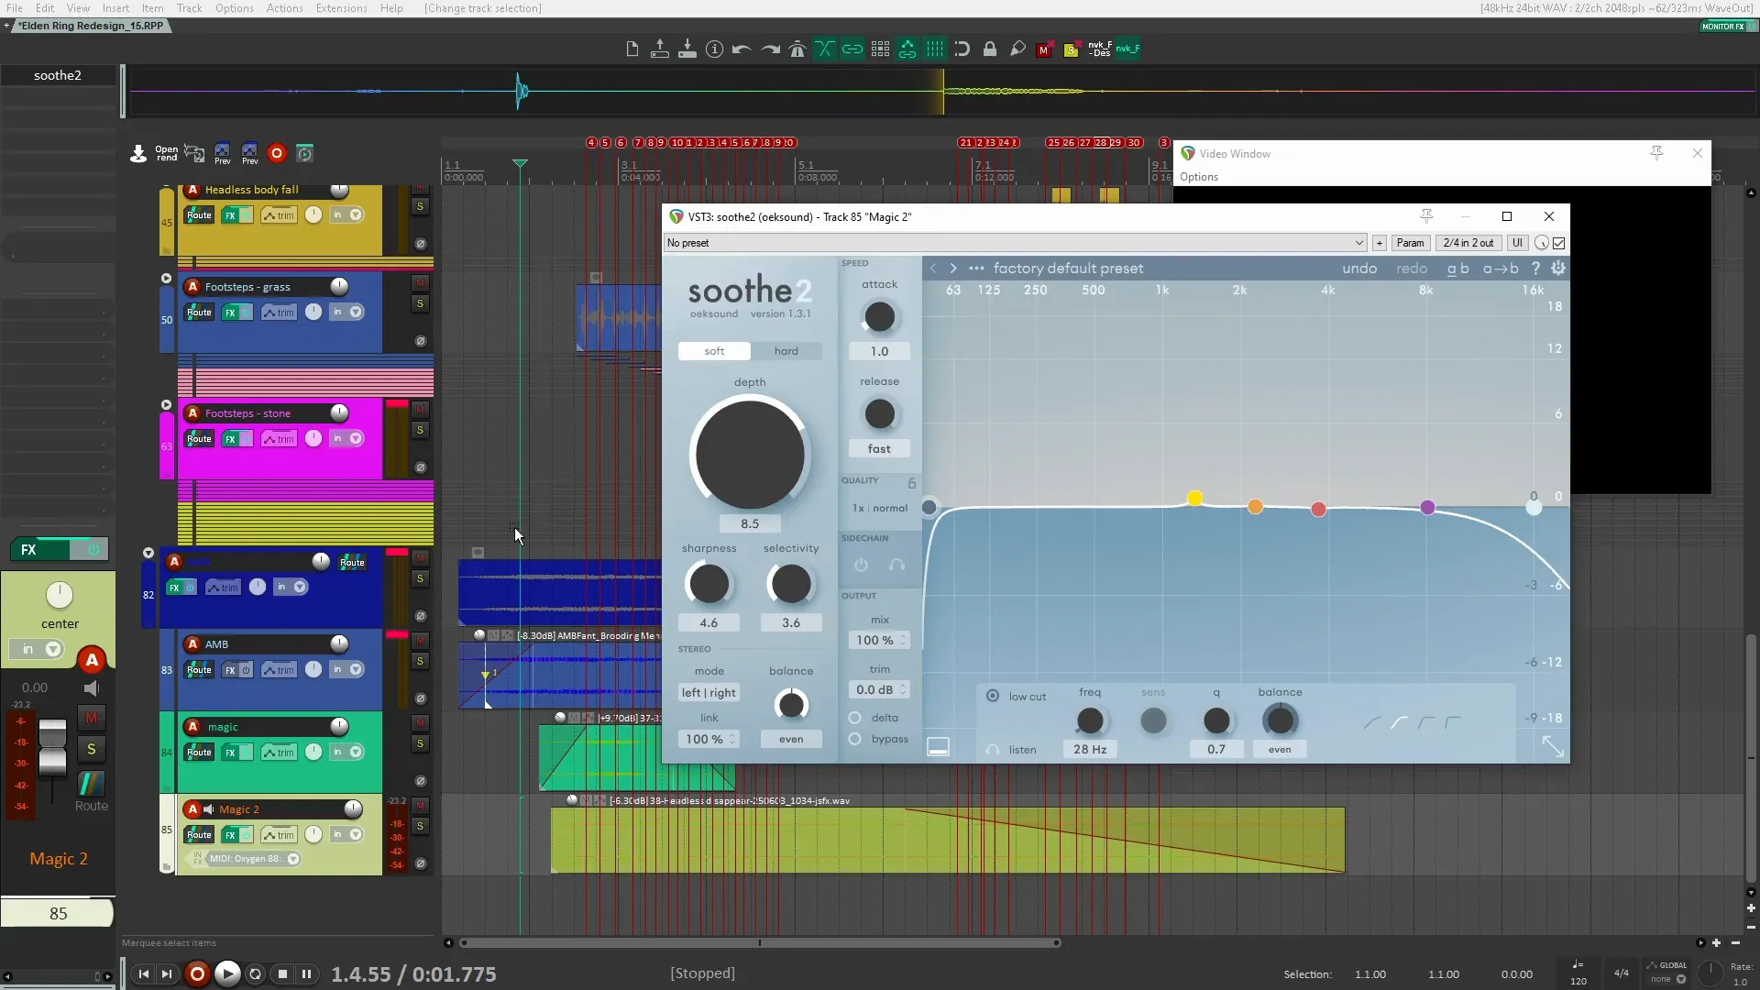Select the grid lines icon on the toolbar
This screenshot has height=990, width=1760.
[934, 49]
